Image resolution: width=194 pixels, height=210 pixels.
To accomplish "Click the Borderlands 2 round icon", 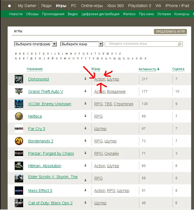I will coord(19,141).
